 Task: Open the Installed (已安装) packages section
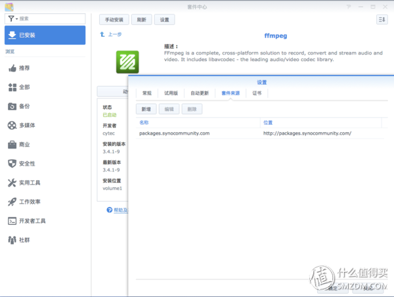(45, 35)
